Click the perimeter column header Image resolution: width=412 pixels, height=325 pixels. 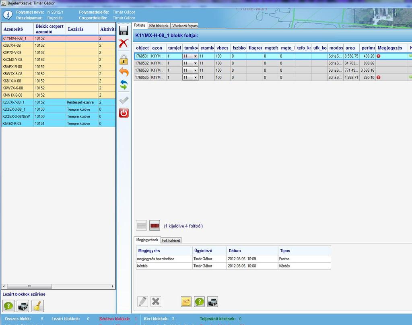tap(367, 48)
